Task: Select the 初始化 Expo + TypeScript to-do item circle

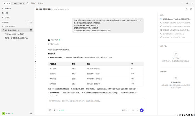Action: tap(161, 19)
